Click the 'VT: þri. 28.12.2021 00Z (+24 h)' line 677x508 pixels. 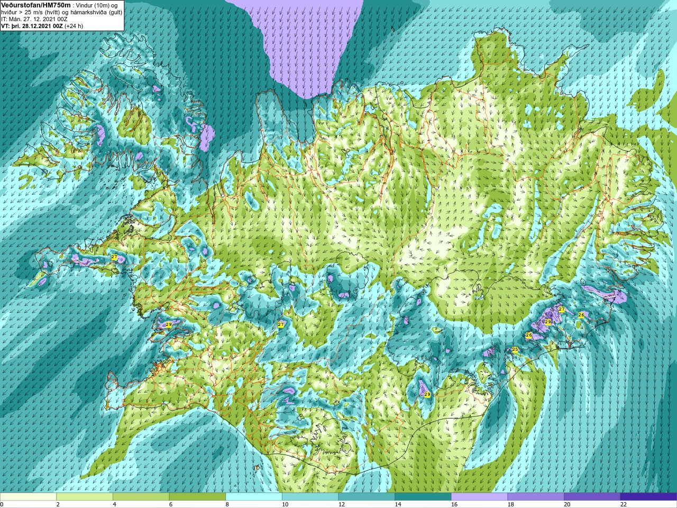[x=42, y=26]
